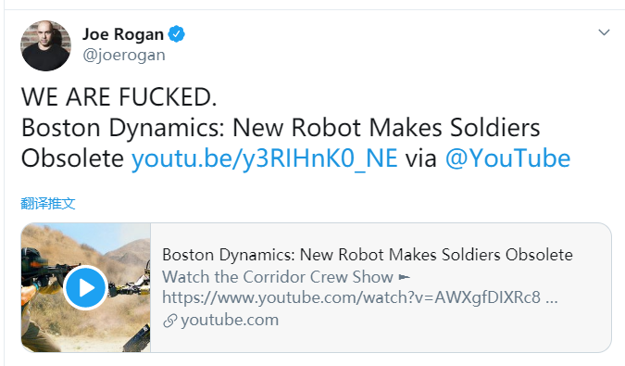Click the word via before @YouTube
The height and width of the screenshot is (366, 625).
click(421, 158)
